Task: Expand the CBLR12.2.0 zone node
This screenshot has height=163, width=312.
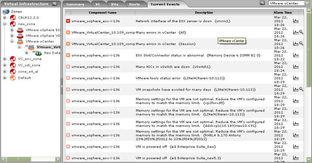Action: (x=4, y=18)
